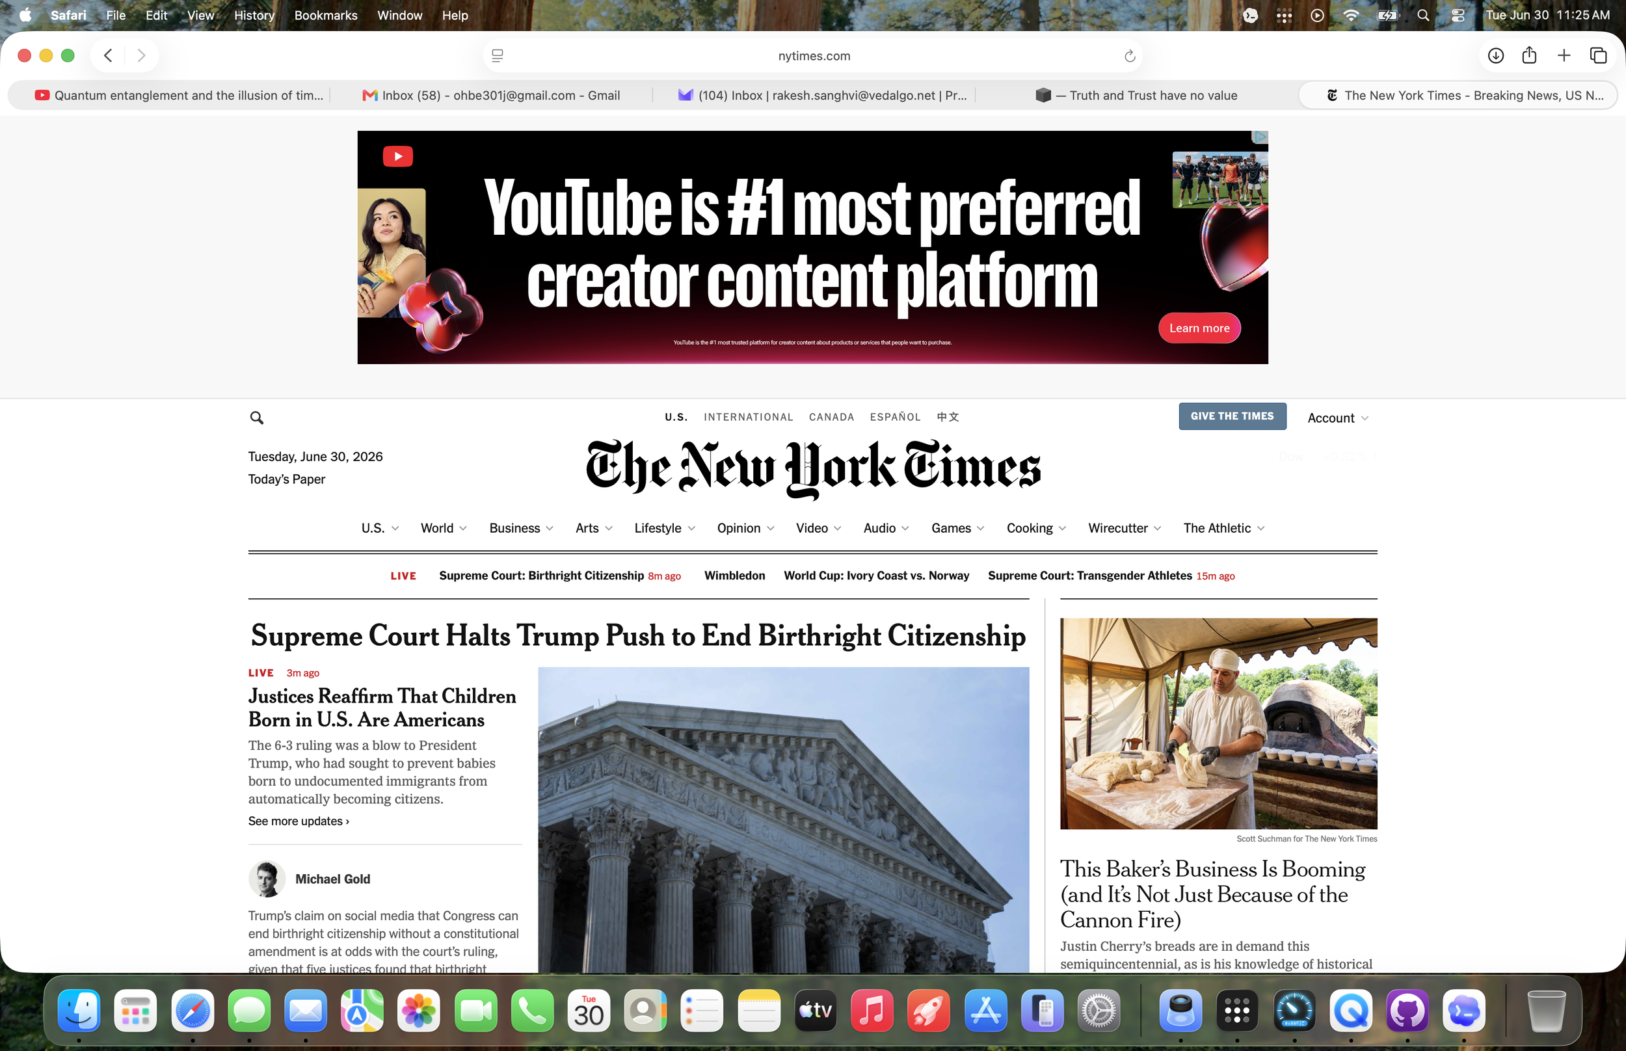Image resolution: width=1626 pixels, height=1051 pixels.
Task: Go back using Safari's back arrow
Action: (108, 55)
